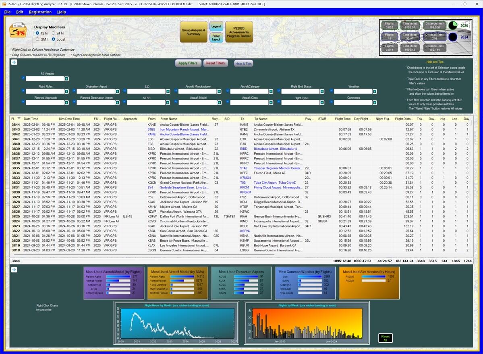
Task: Open the Flight End Status filter dropdown
Action: [322, 91]
